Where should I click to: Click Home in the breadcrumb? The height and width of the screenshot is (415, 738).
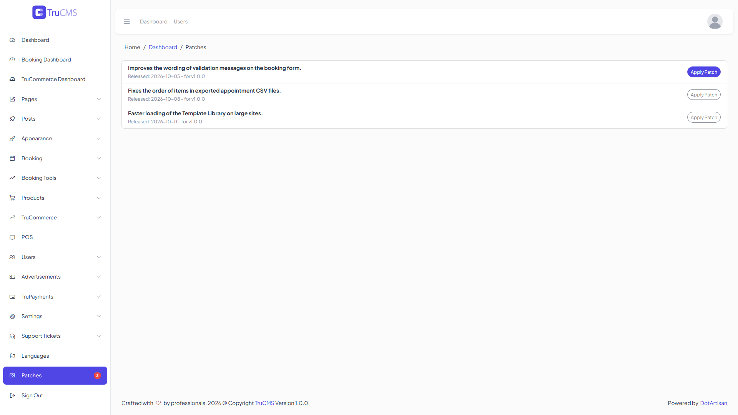(132, 47)
